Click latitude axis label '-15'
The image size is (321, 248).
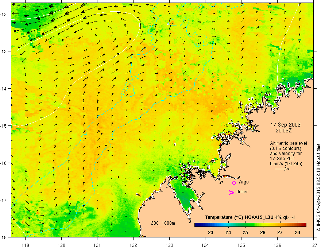coord(4,126)
